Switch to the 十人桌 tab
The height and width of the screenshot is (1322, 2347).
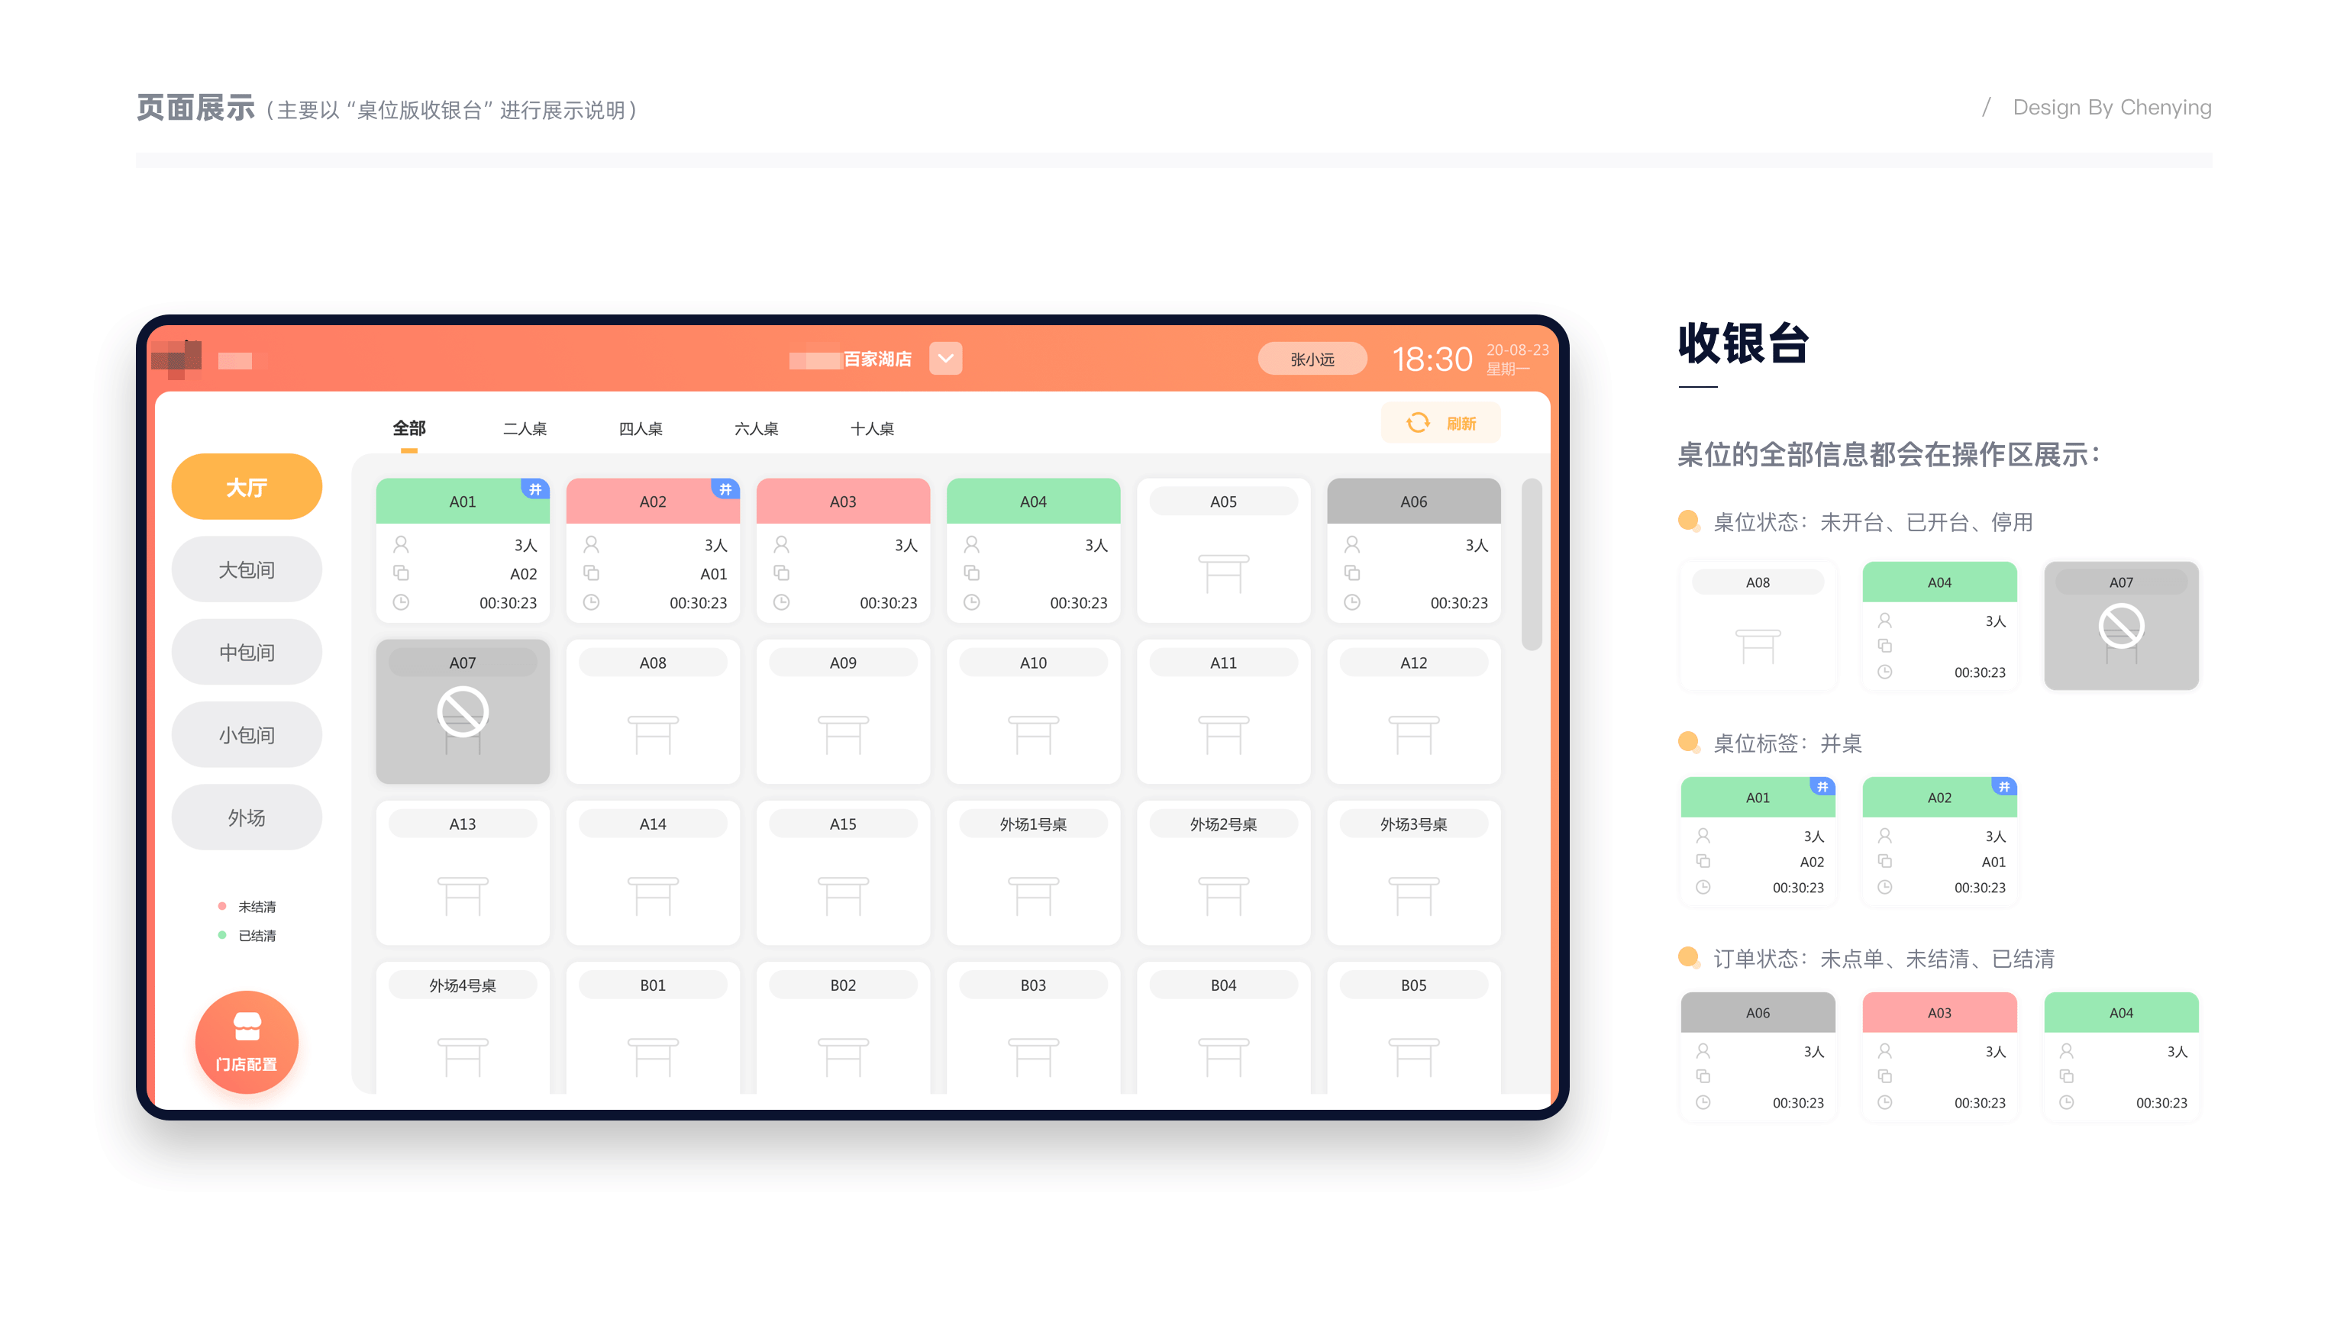click(x=872, y=428)
